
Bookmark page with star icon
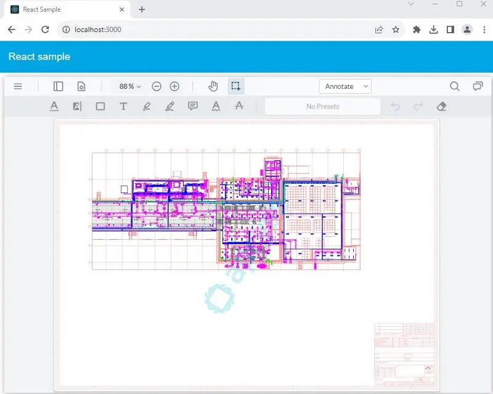(396, 30)
